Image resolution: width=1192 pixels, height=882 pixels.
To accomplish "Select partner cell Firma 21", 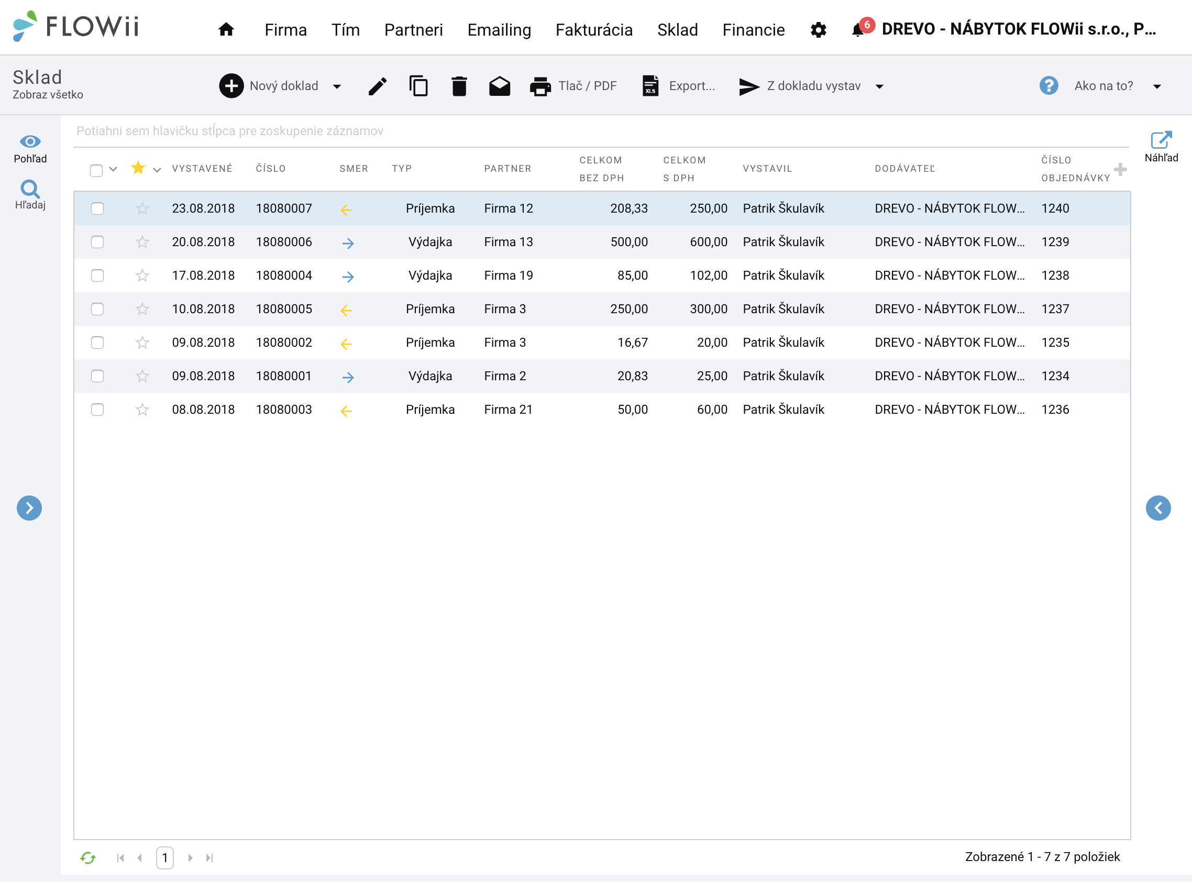I will tap(508, 410).
